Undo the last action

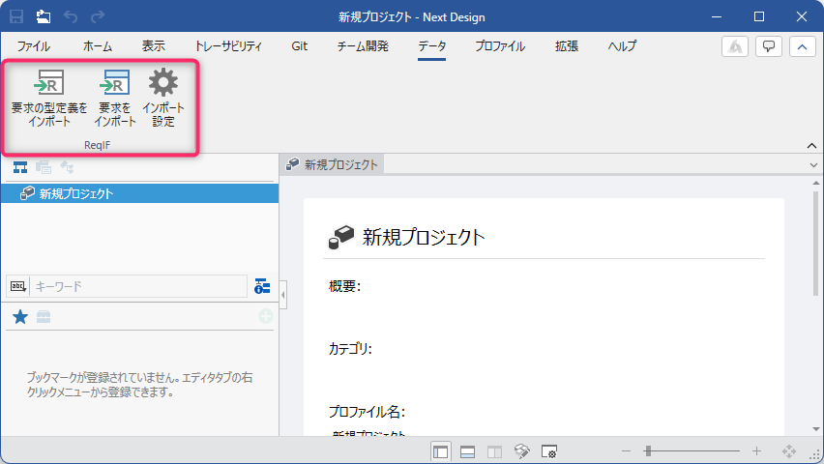click(x=71, y=16)
